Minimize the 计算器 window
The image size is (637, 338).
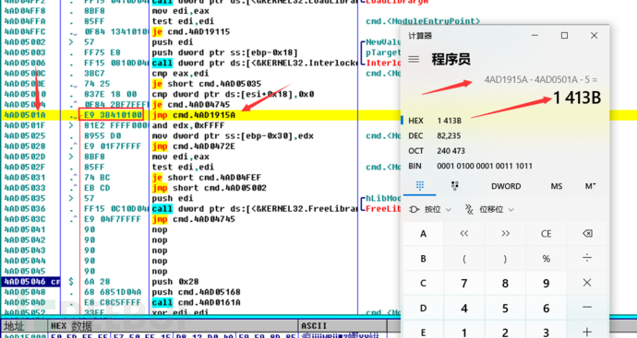point(535,36)
